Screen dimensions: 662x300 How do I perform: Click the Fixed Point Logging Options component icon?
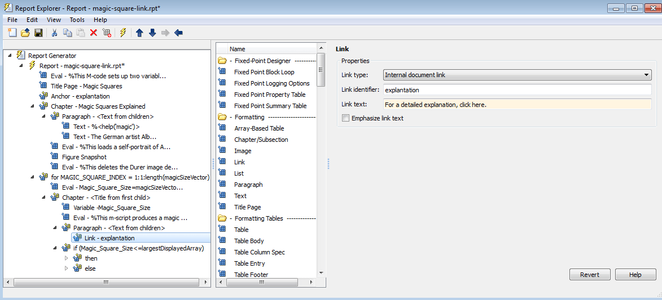[222, 83]
